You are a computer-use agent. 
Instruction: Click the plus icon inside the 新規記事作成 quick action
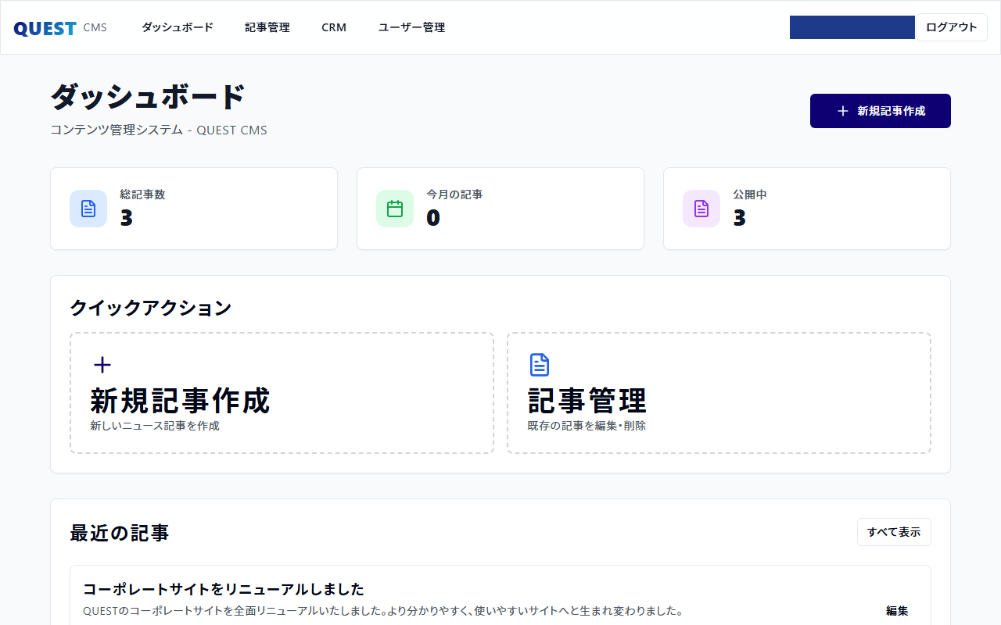[101, 364]
